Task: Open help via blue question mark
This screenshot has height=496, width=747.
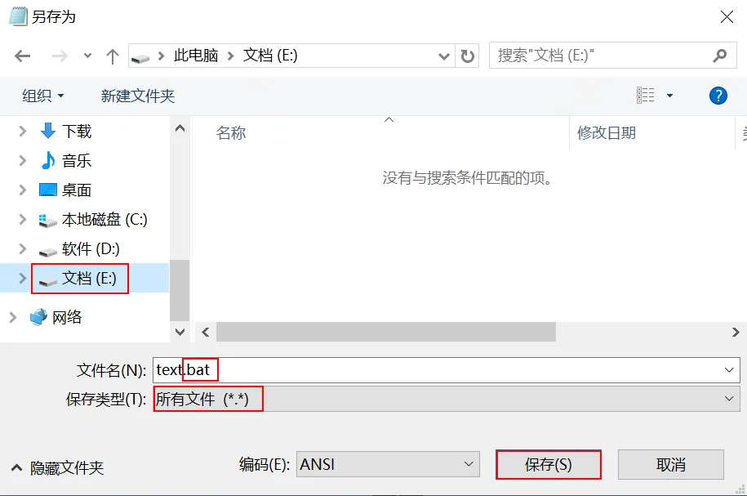Action: coord(718,96)
